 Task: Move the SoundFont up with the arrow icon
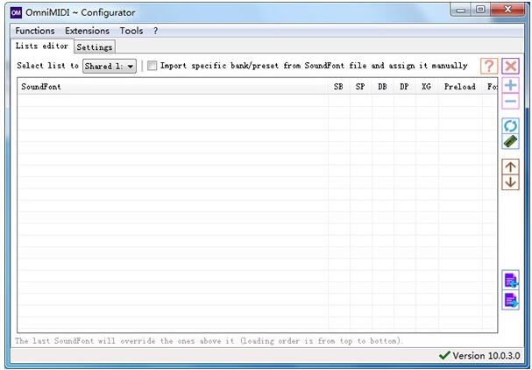510,166
